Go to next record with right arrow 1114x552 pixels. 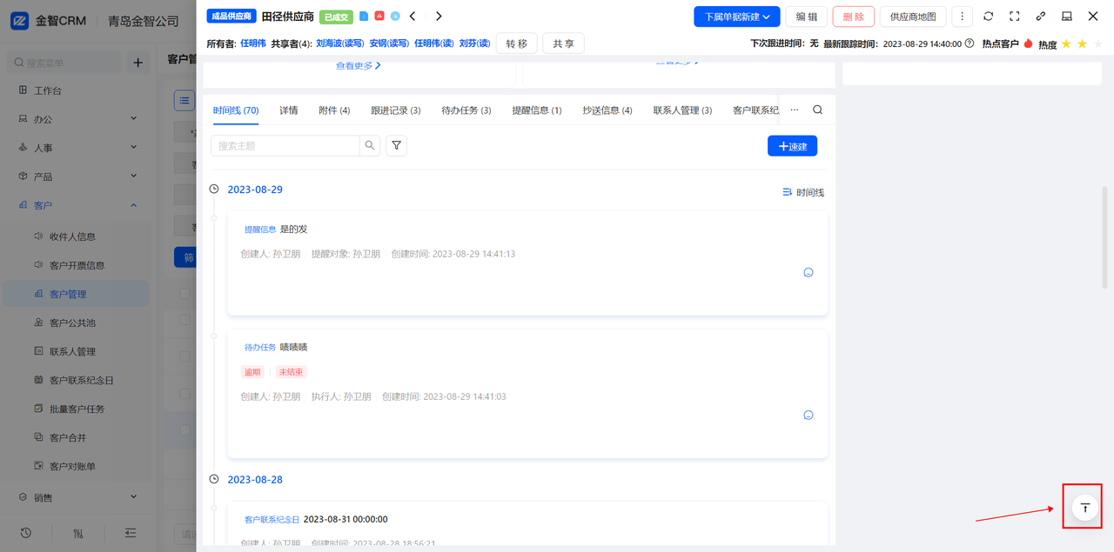[x=439, y=16]
